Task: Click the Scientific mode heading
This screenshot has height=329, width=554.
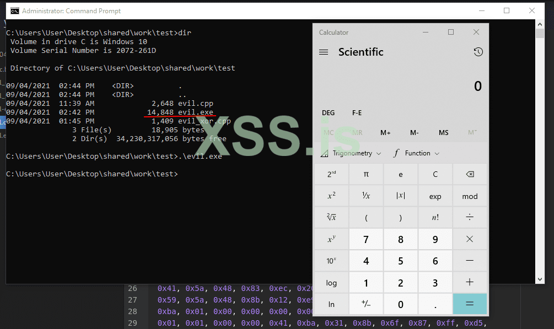Action: [x=361, y=52]
